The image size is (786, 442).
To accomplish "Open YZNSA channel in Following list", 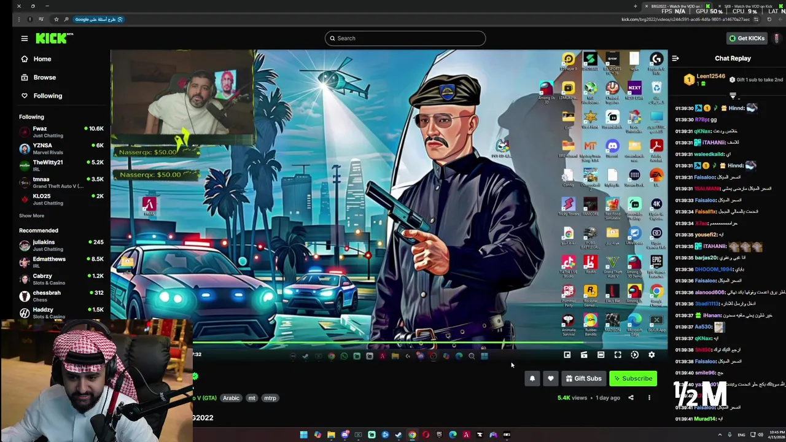I will (x=61, y=149).
